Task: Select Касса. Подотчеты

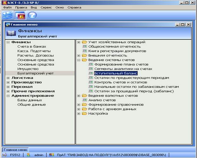Action: 34,51
